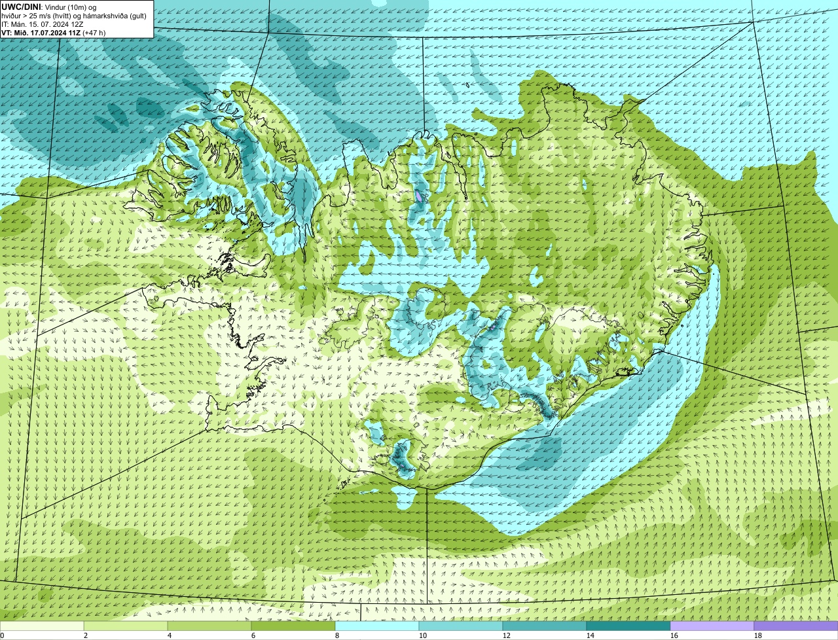The height and width of the screenshot is (640, 838).
Task: Click the '4' color scale label
Action: pyautogui.click(x=170, y=635)
